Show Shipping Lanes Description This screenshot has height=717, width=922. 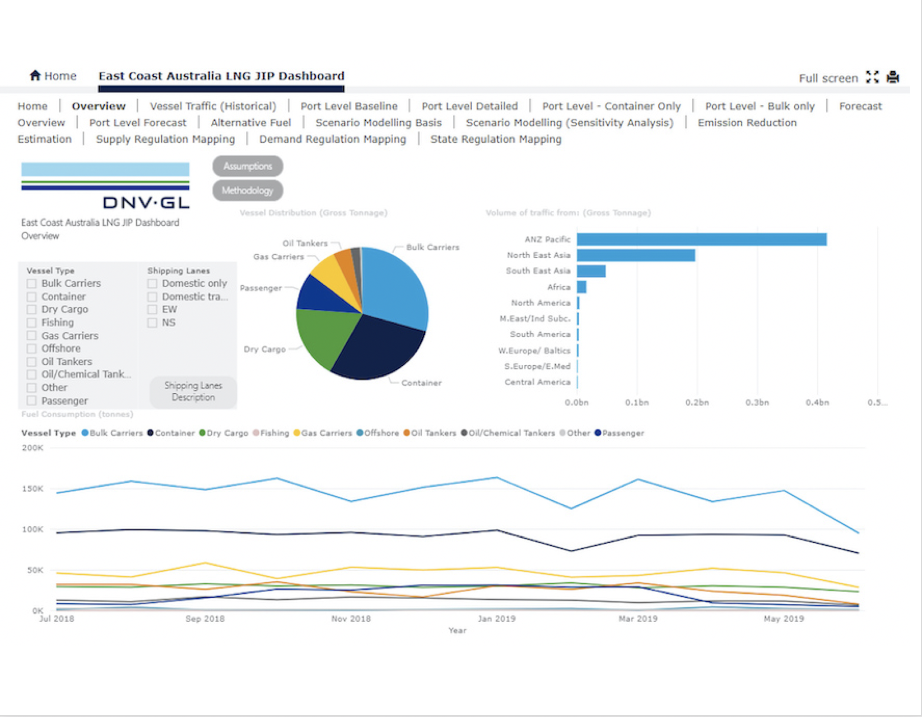pos(193,391)
